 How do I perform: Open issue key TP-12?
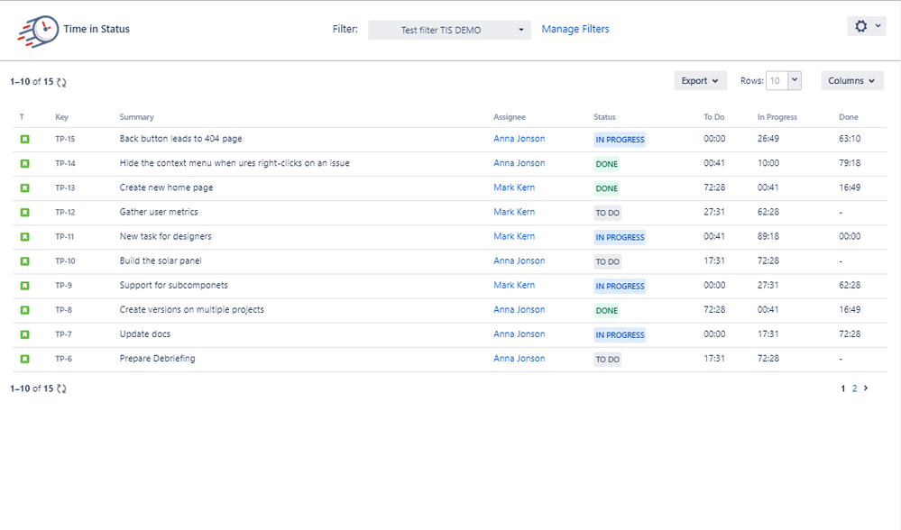coord(65,213)
